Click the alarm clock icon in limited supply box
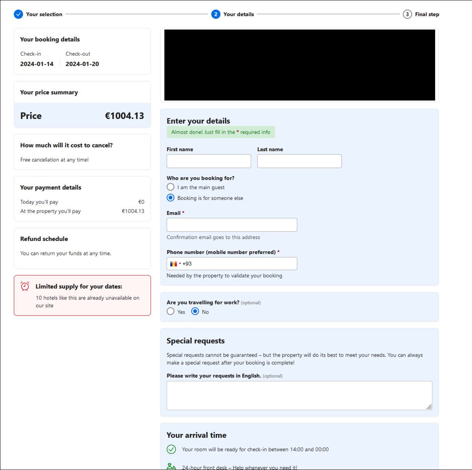472x470 pixels. (x=25, y=286)
